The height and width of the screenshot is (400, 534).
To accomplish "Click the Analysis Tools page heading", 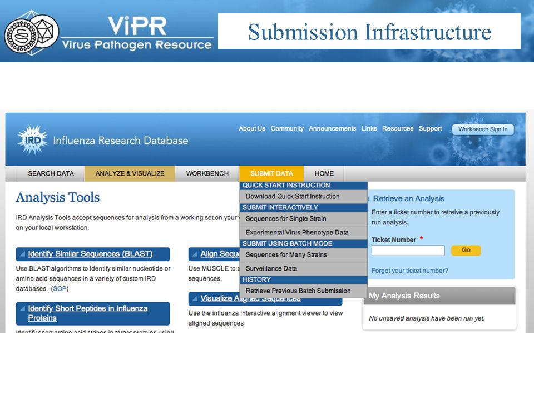I will [57, 198].
